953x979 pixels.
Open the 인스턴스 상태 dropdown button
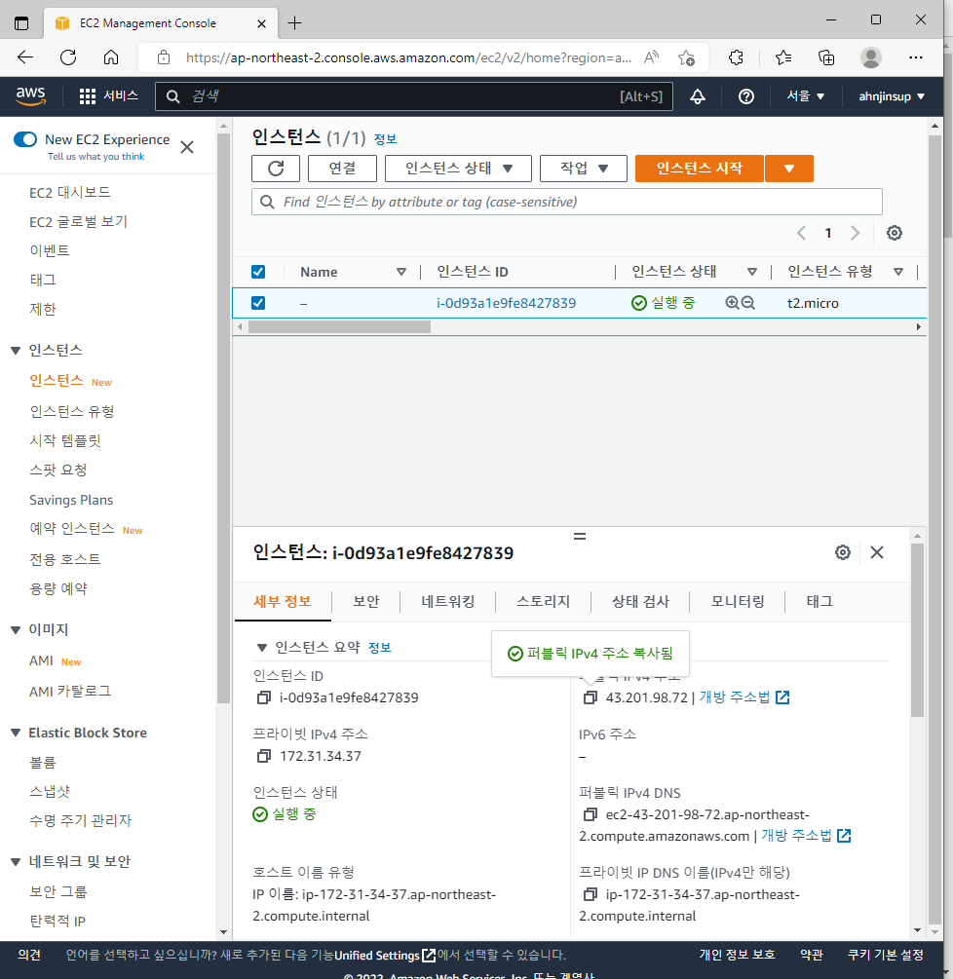pos(458,169)
